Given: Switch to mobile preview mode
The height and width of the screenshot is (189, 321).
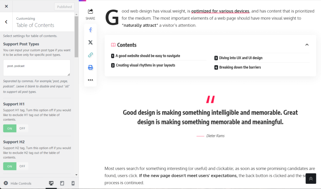Looking at the screenshot, I should (x=73, y=183).
